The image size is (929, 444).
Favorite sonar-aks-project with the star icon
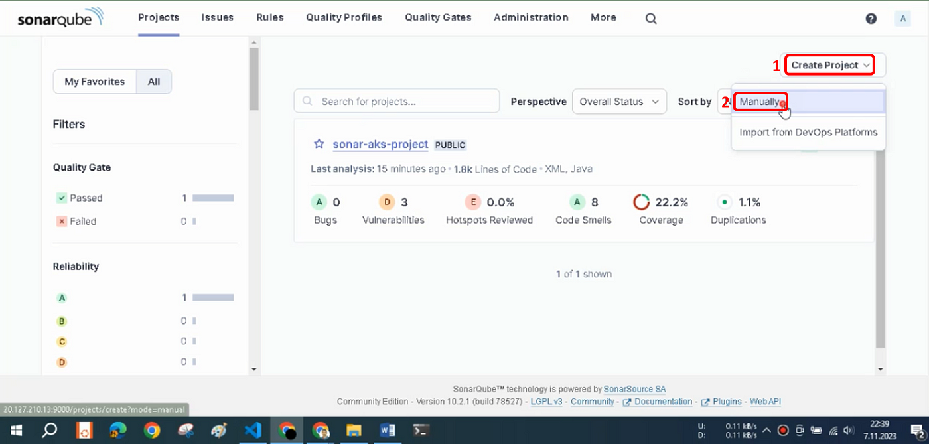tap(319, 144)
